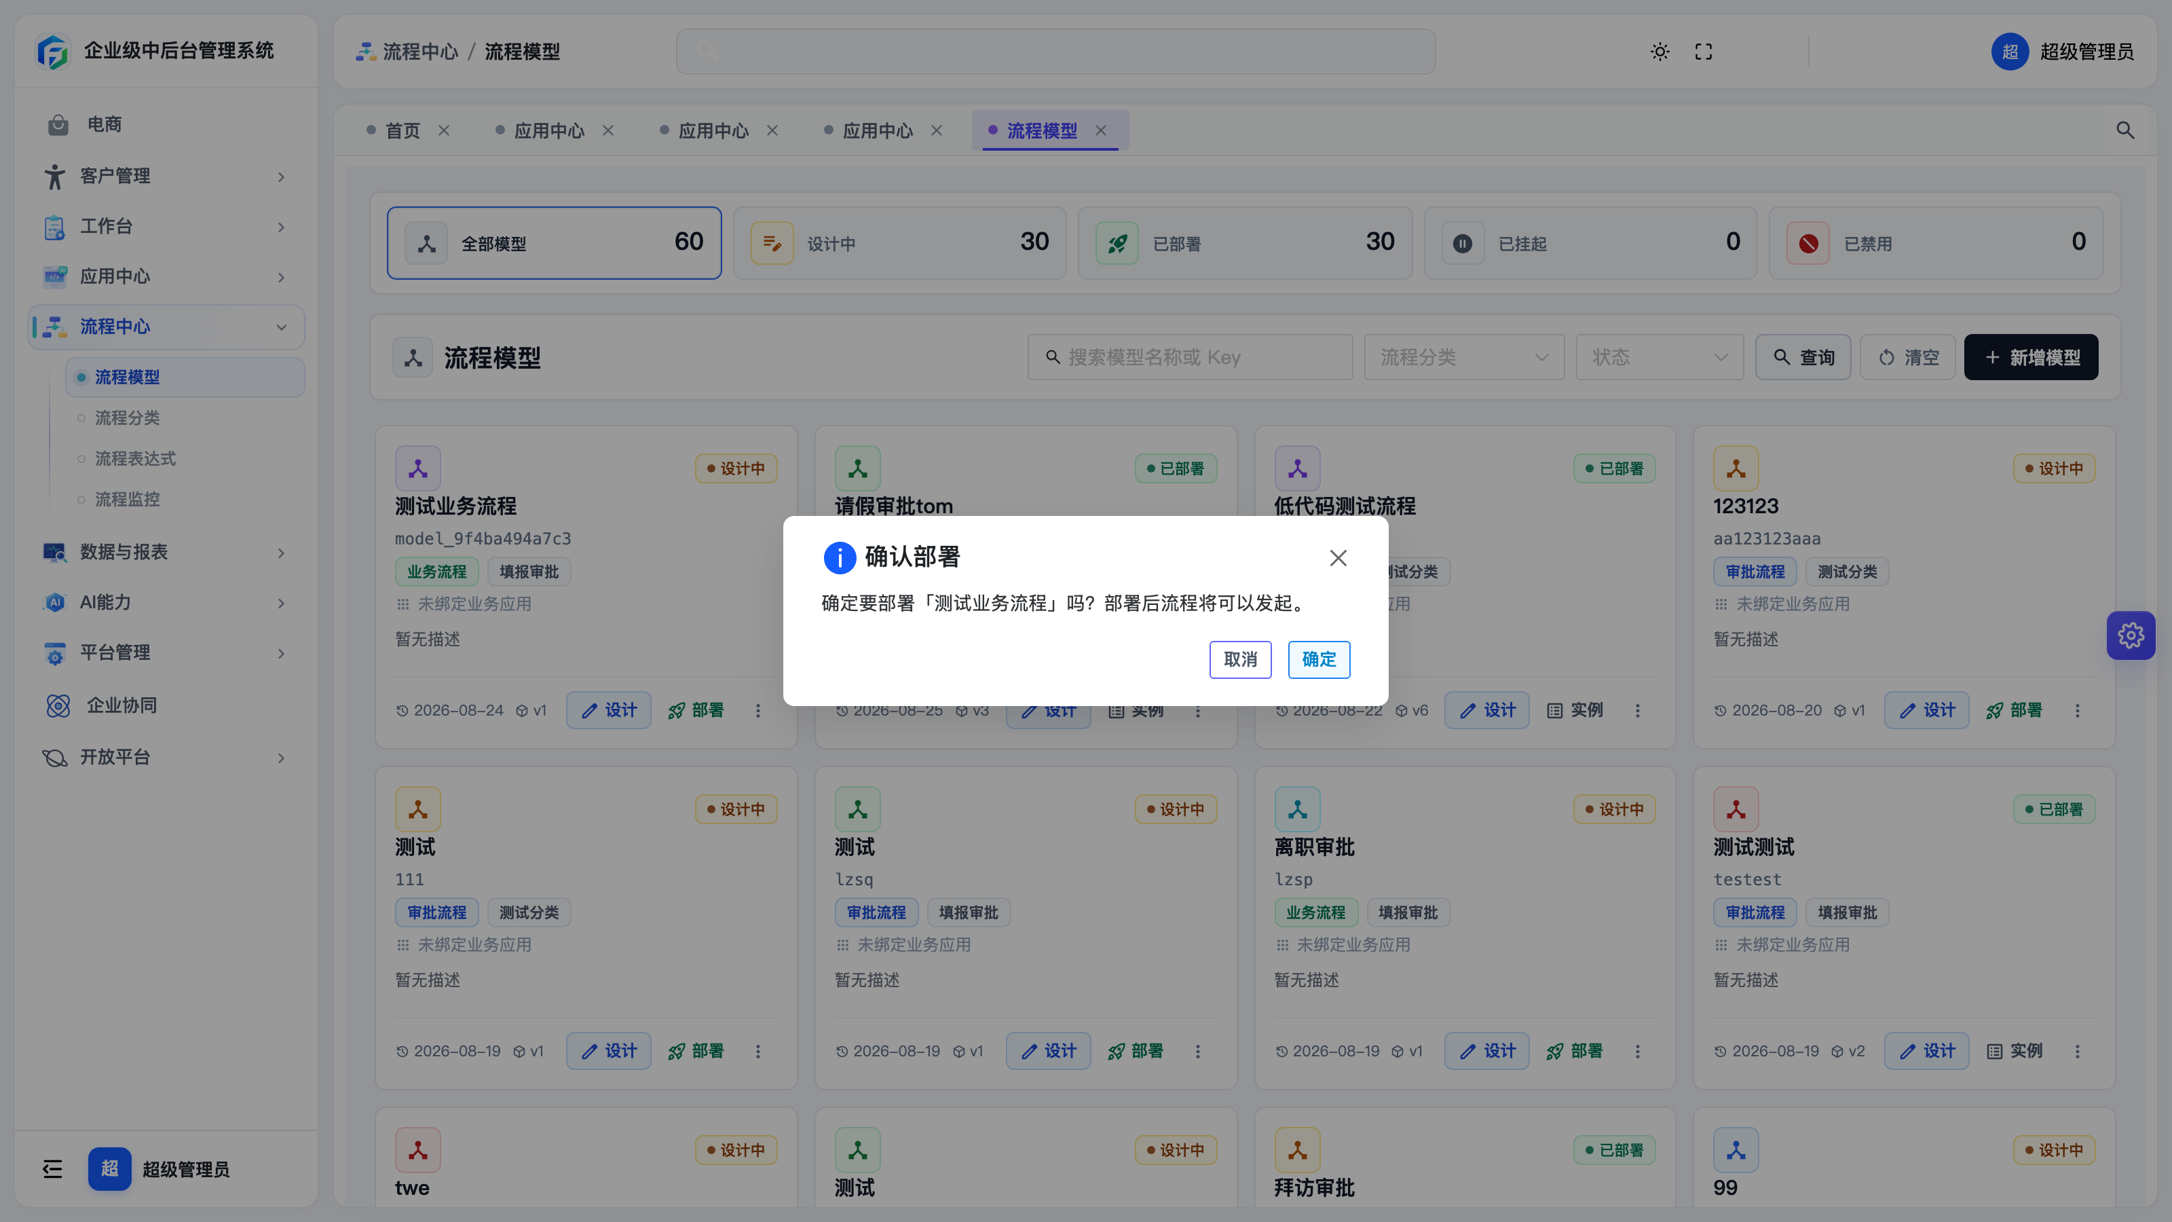2172x1222 pixels.
Task: Filter by 已挂起 status card
Action: [x=1590, y=243]
